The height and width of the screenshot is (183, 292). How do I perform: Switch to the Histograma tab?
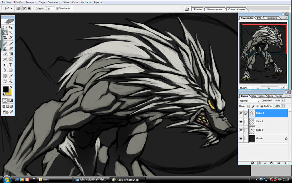[x=271, y=18]
